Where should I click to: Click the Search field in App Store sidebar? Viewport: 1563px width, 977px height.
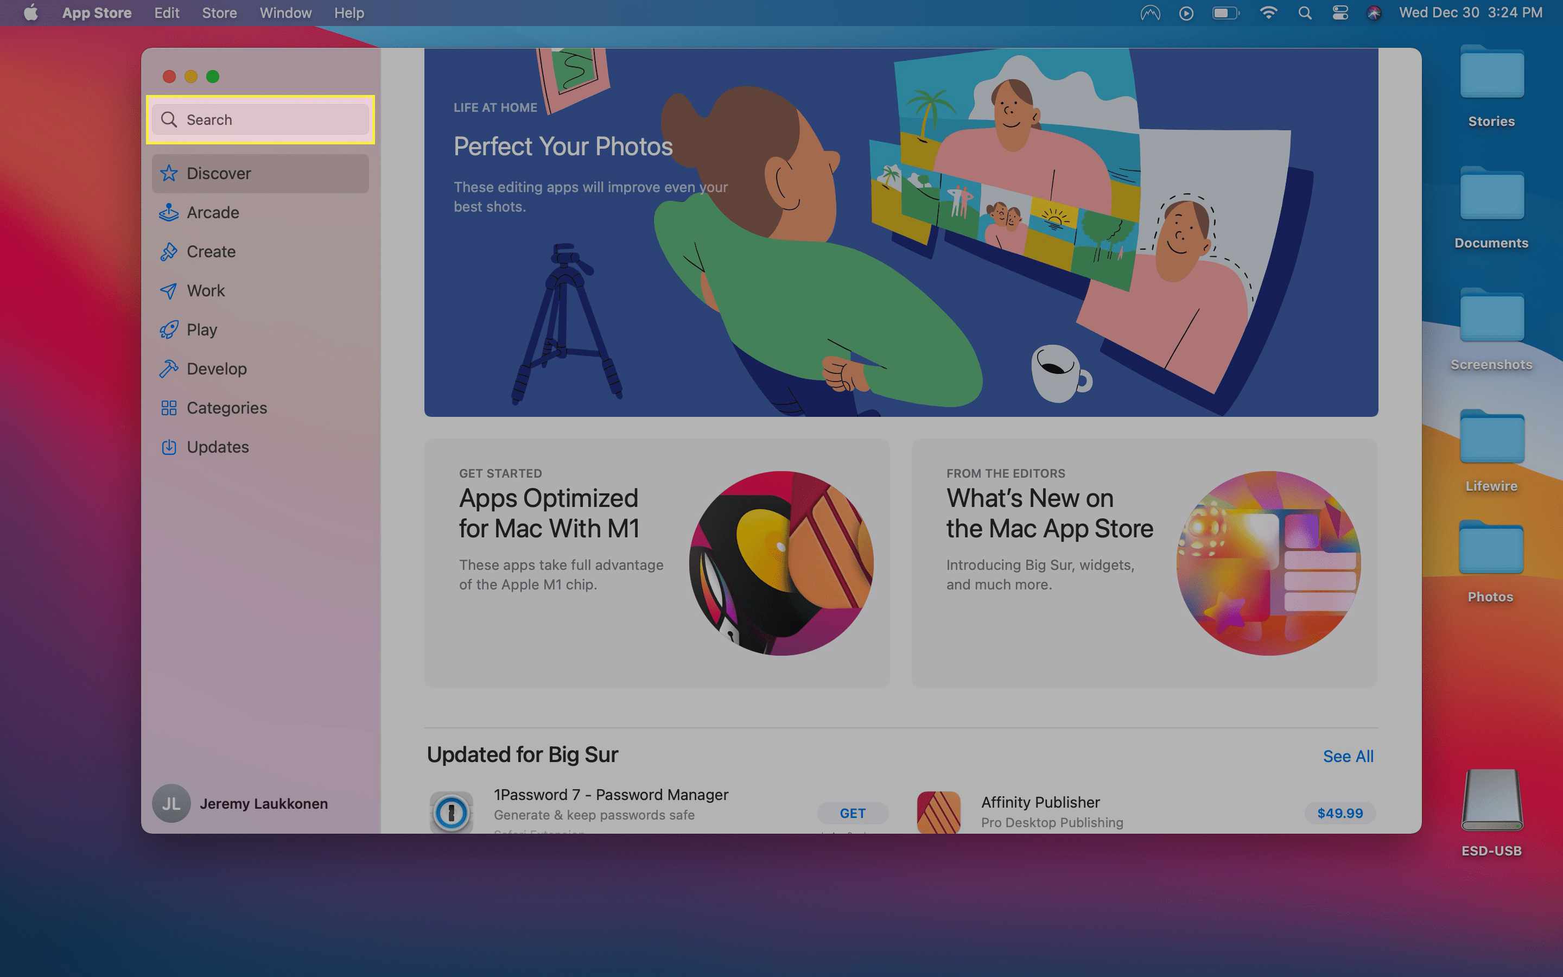(x=260, y=119)
